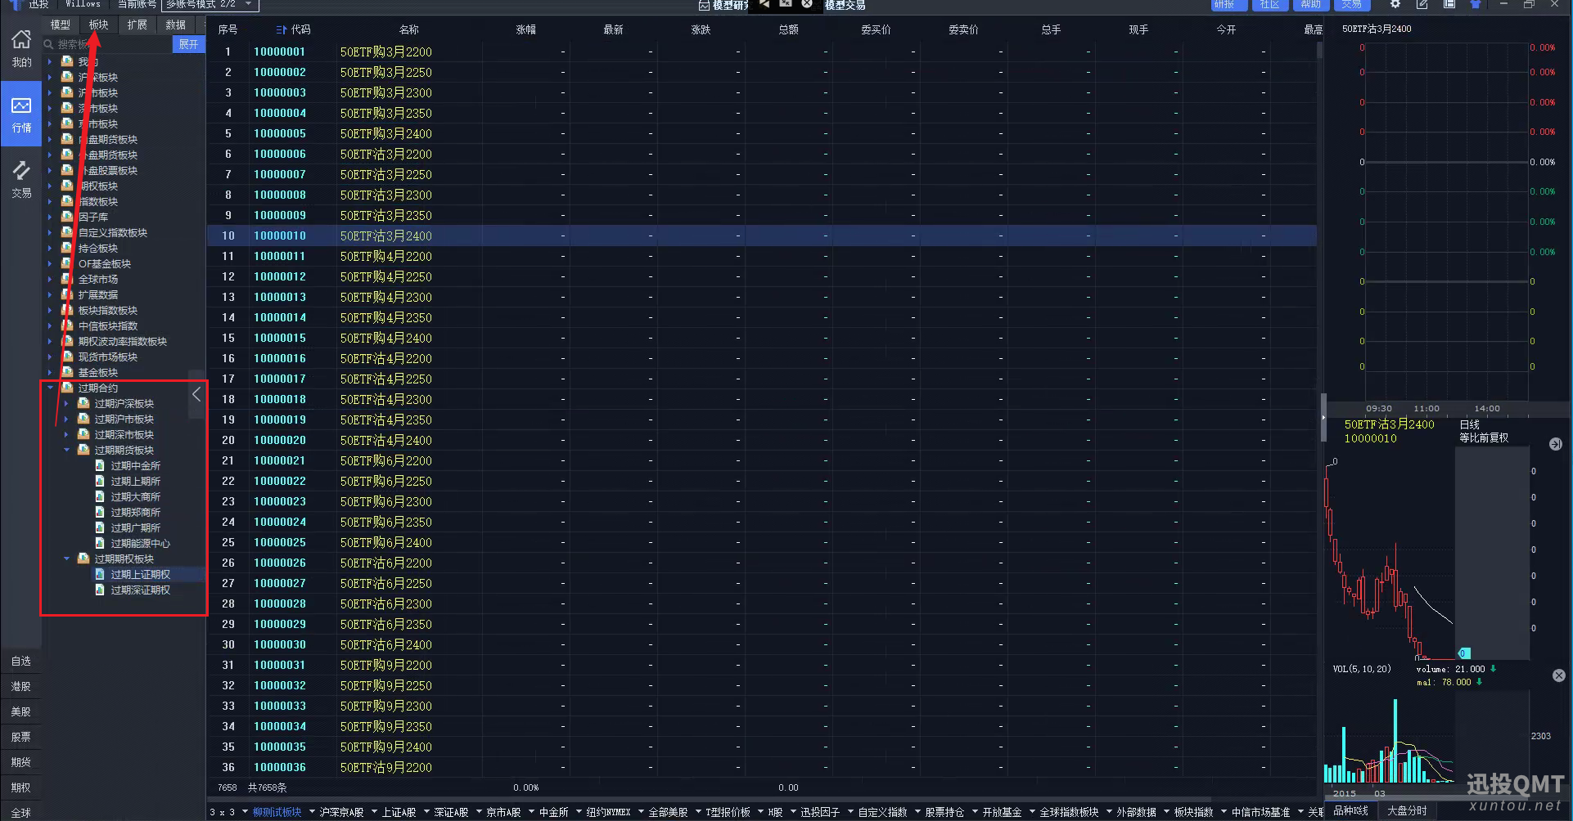Select the 过期上证期权 tree item
This screenshot has height=821, width=1573.
[140, 574]
